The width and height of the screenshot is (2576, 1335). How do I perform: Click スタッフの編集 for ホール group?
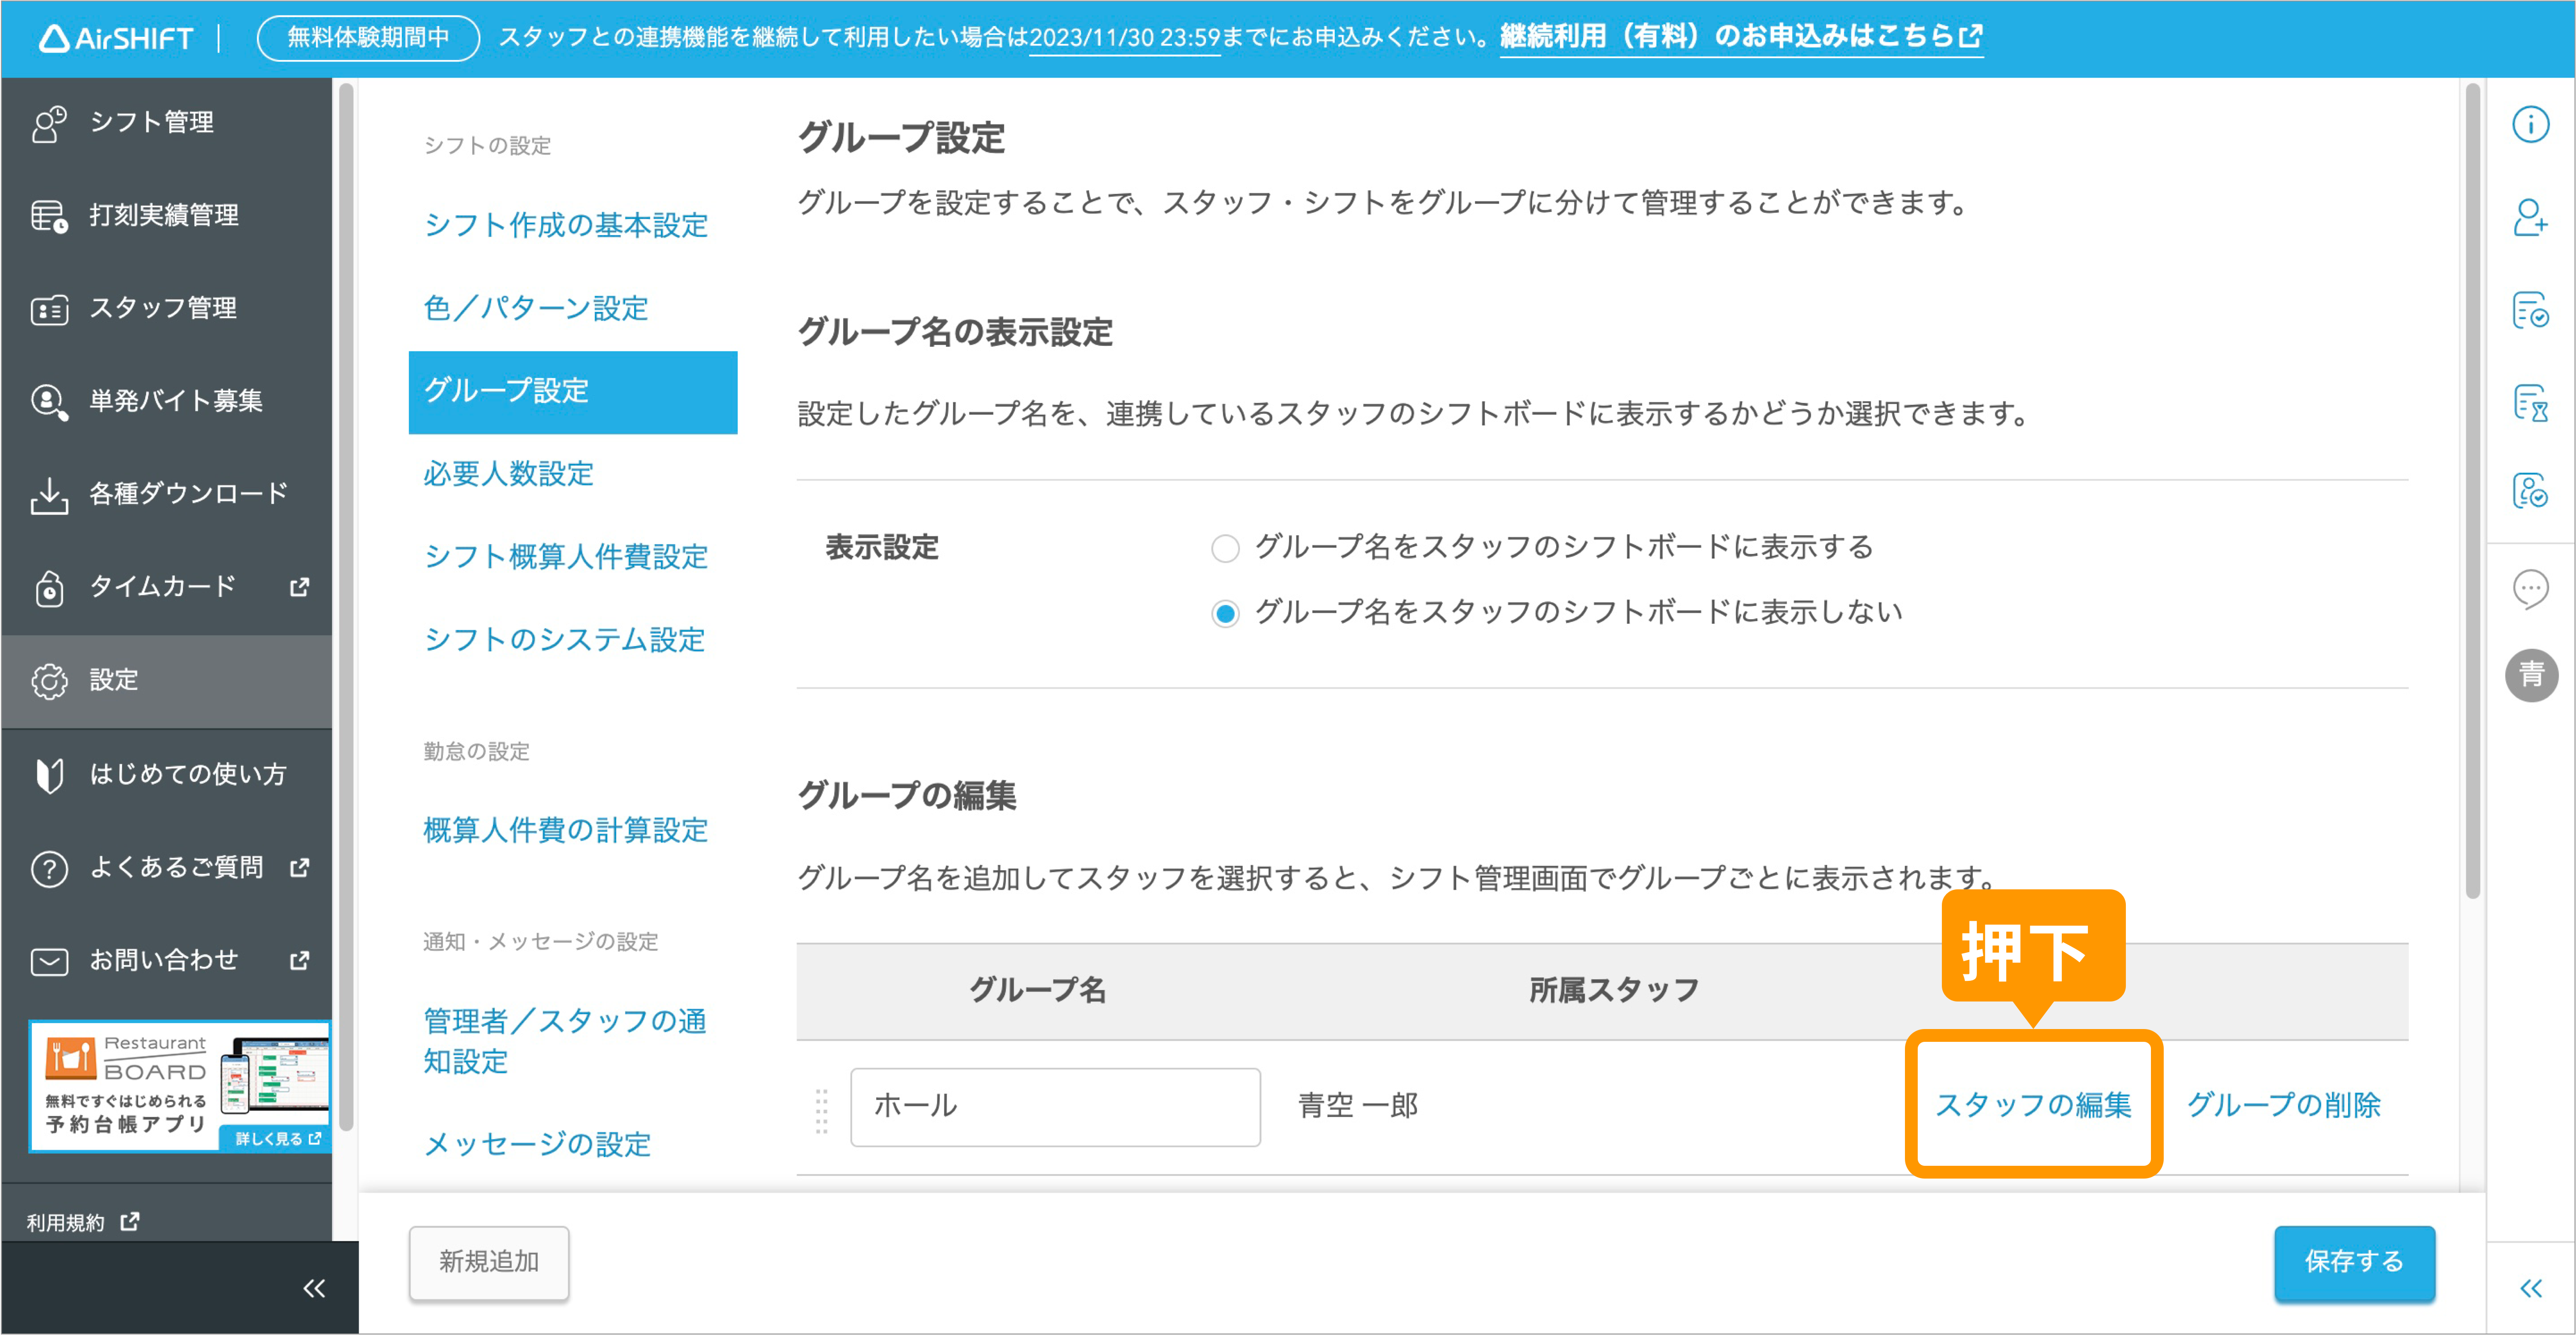coord(2033,1105)
